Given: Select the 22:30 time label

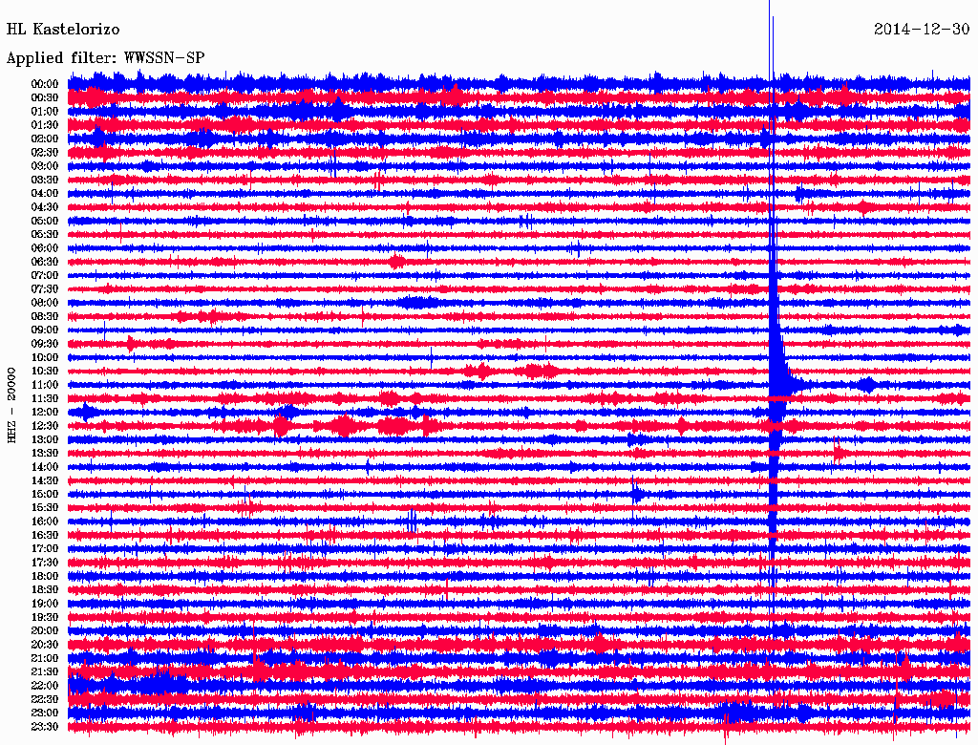Looking at the screenshot, I should 45,699.
